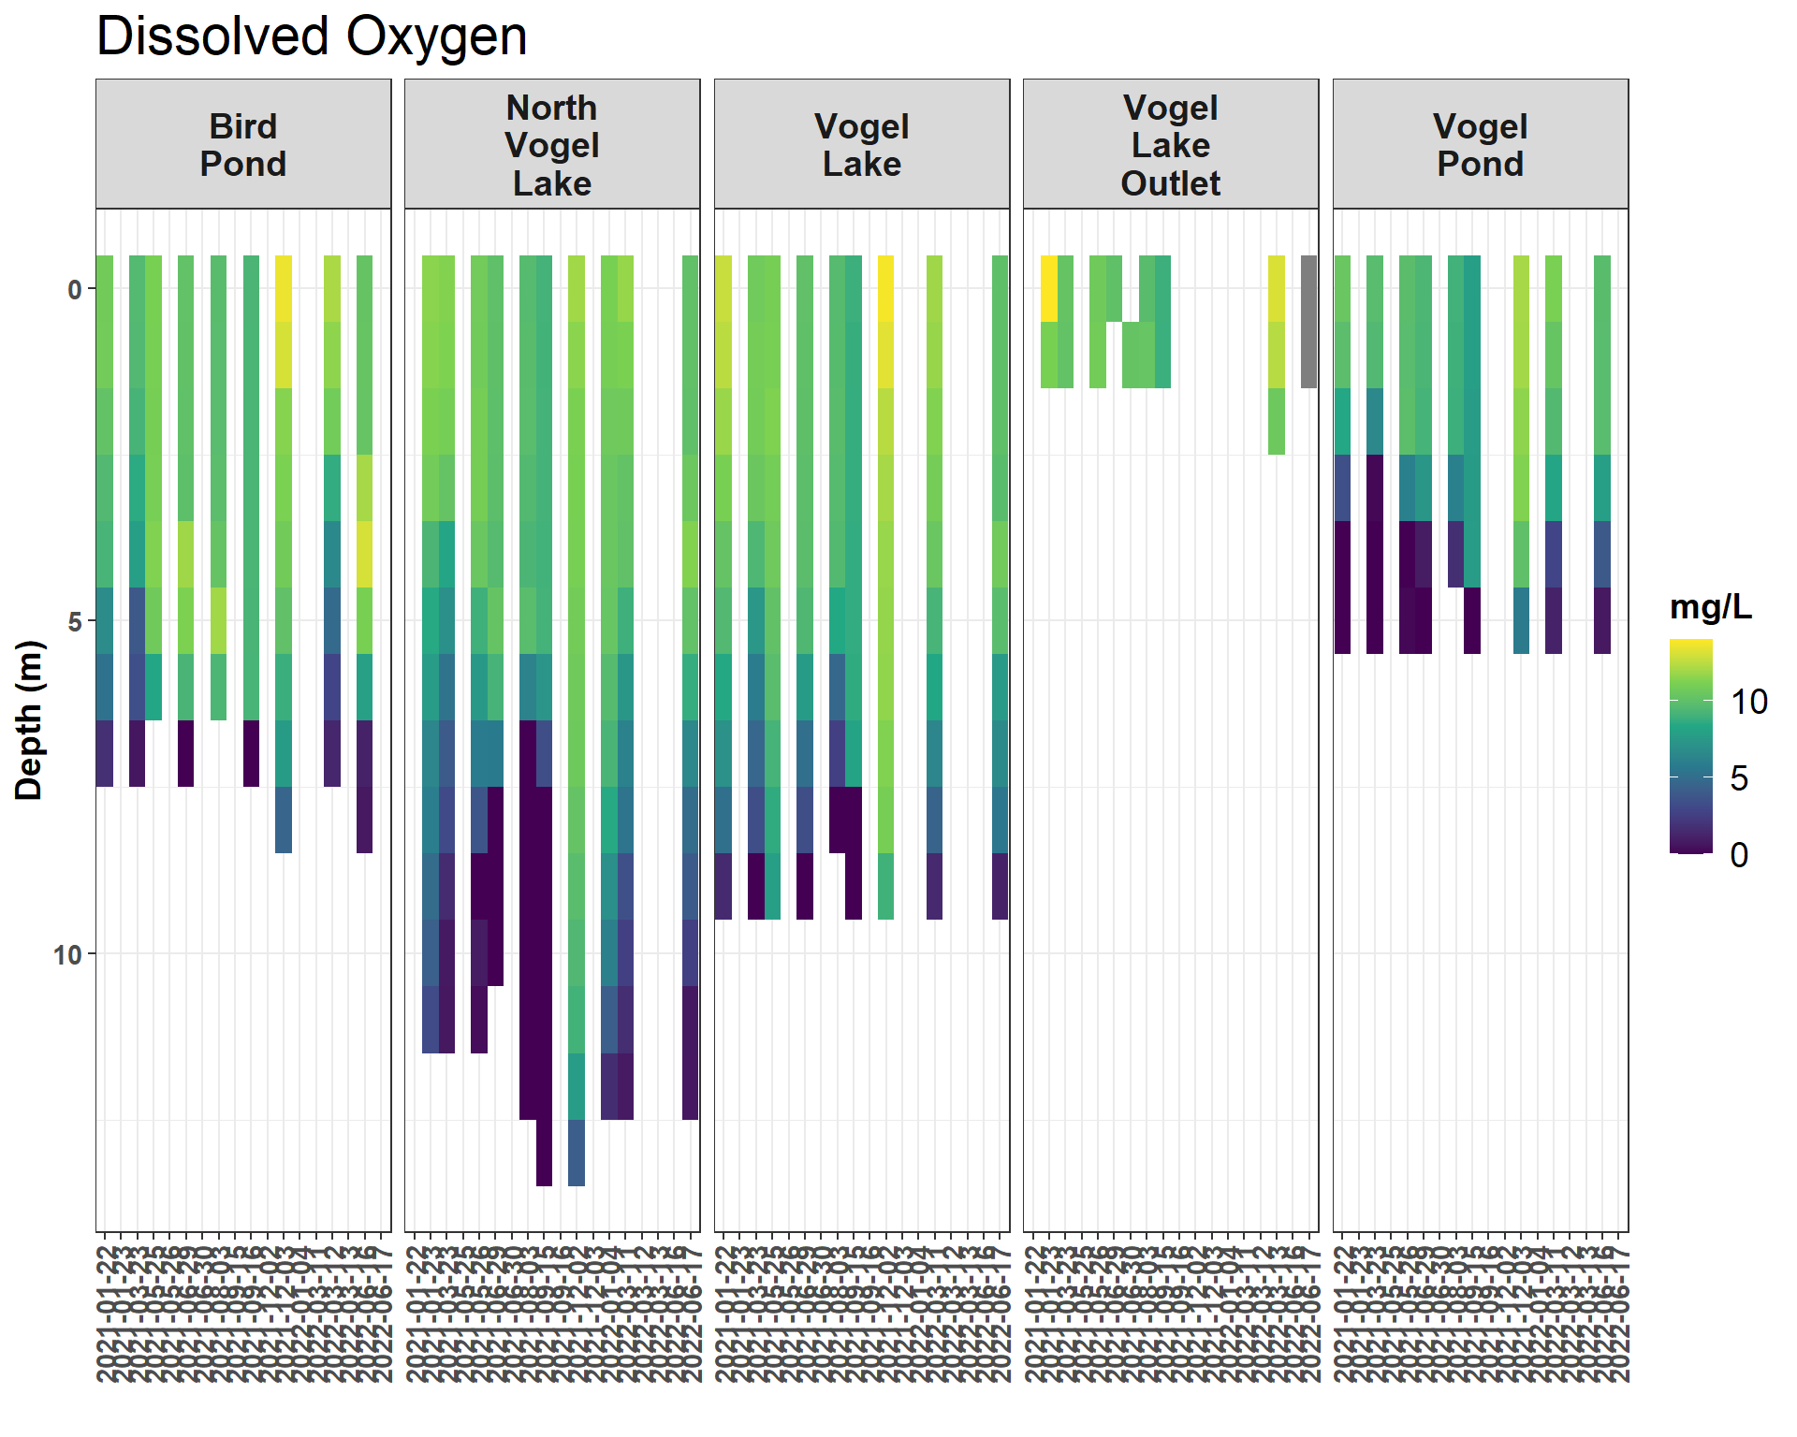1797x1437 pixels.
Task: Select the Bird Pond facet header
Action: click(243, 145)
